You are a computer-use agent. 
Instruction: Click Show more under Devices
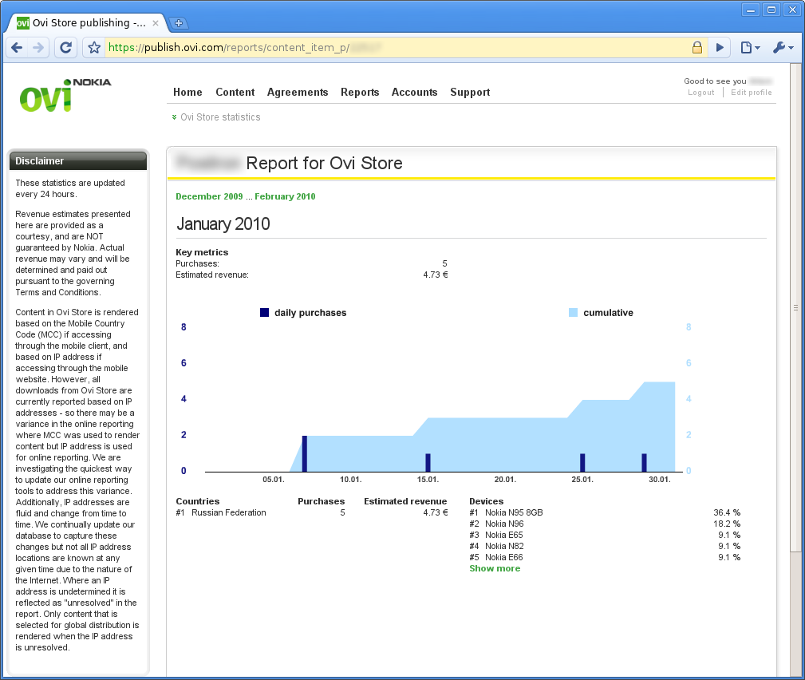495,568
